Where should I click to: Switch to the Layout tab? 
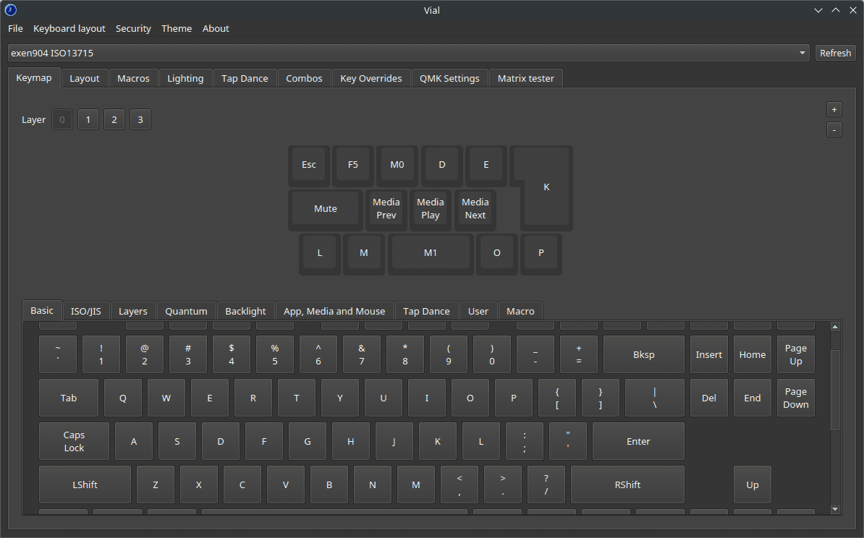(x=85, y=78)
